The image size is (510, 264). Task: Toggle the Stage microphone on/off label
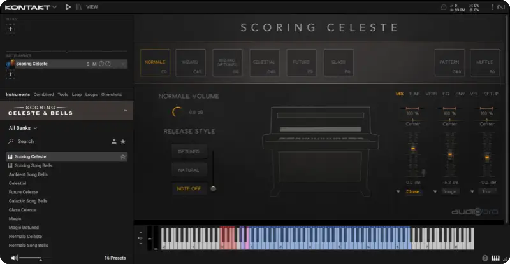click(x=450, y=192)
